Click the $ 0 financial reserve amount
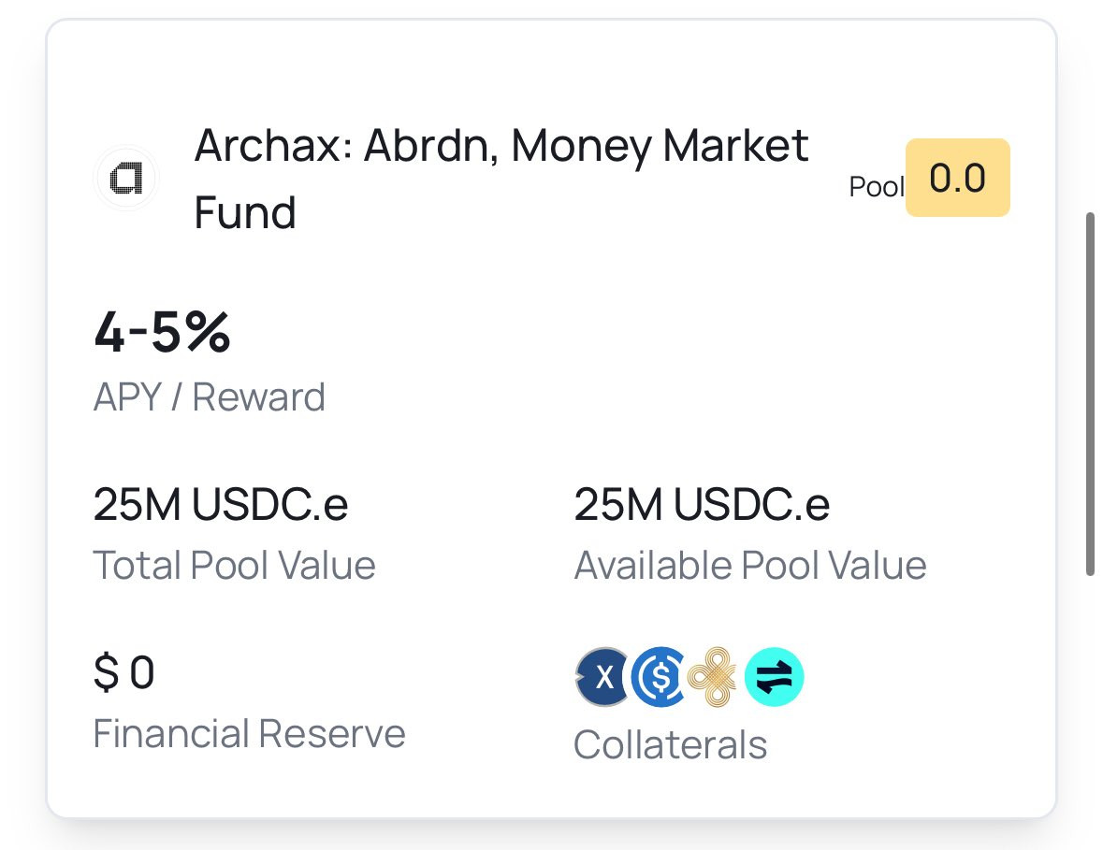Image resolution: width=1103 pixels, height=850 pixels. tap(123, 672)
